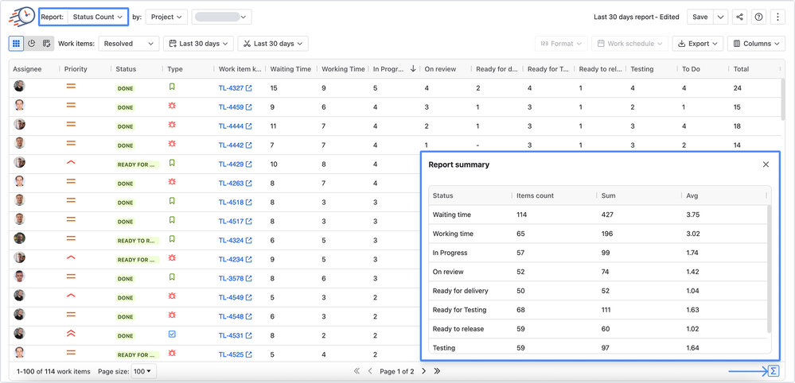Open the Export menu
The width and height of the screenshot is (795, 383).
coord(698,44)
